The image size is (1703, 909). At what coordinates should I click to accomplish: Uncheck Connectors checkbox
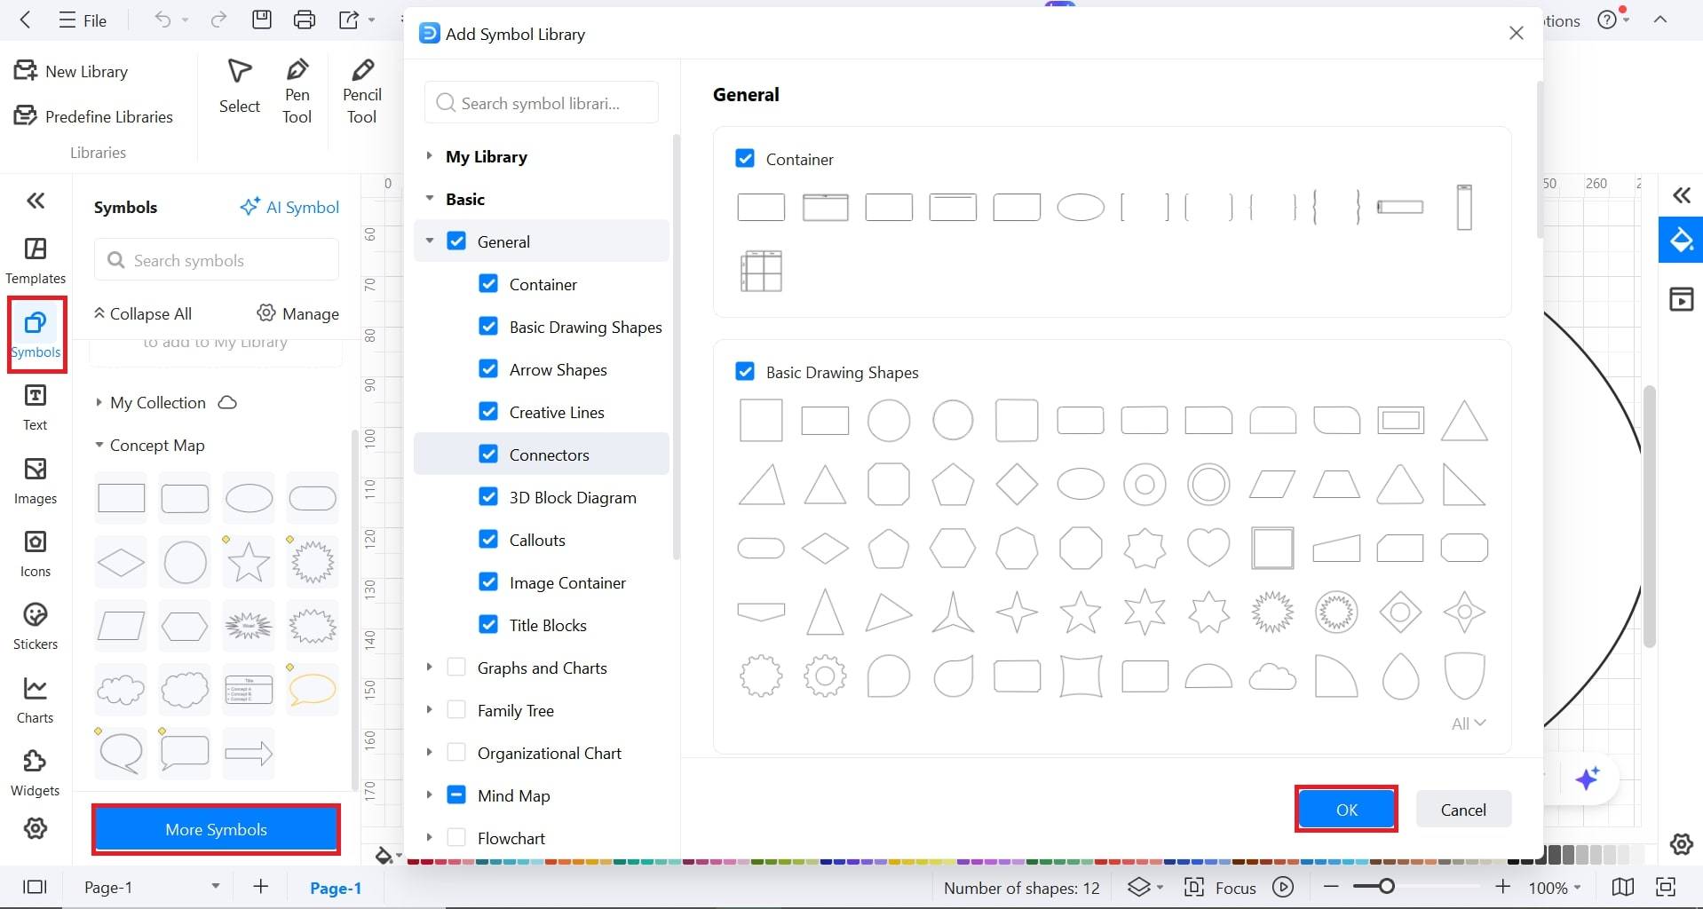[488, 454]
